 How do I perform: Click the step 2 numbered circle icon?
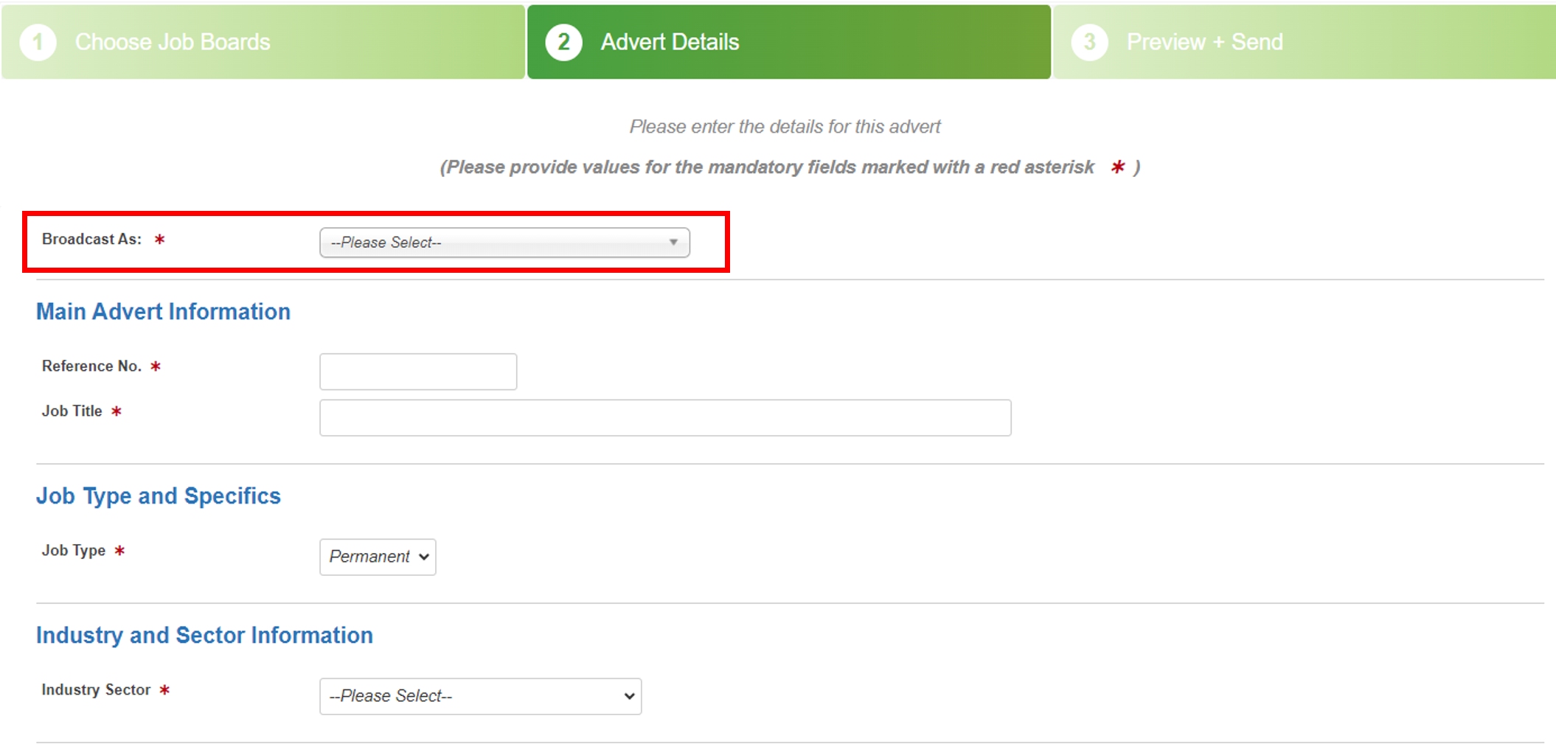pyautogui.click(x=564, y=41)
